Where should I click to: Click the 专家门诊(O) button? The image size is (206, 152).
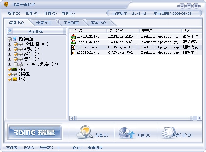pyautogui.click(x=180, y=133)
